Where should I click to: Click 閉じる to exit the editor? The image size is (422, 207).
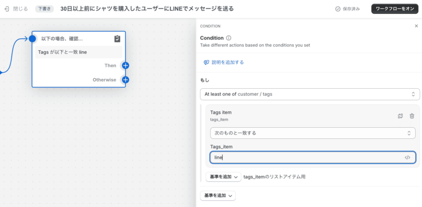point(21,9)
